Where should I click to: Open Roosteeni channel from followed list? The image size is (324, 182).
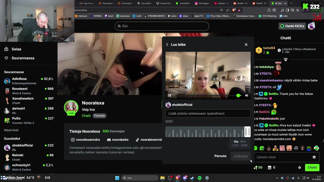click(x=29, y=91)
